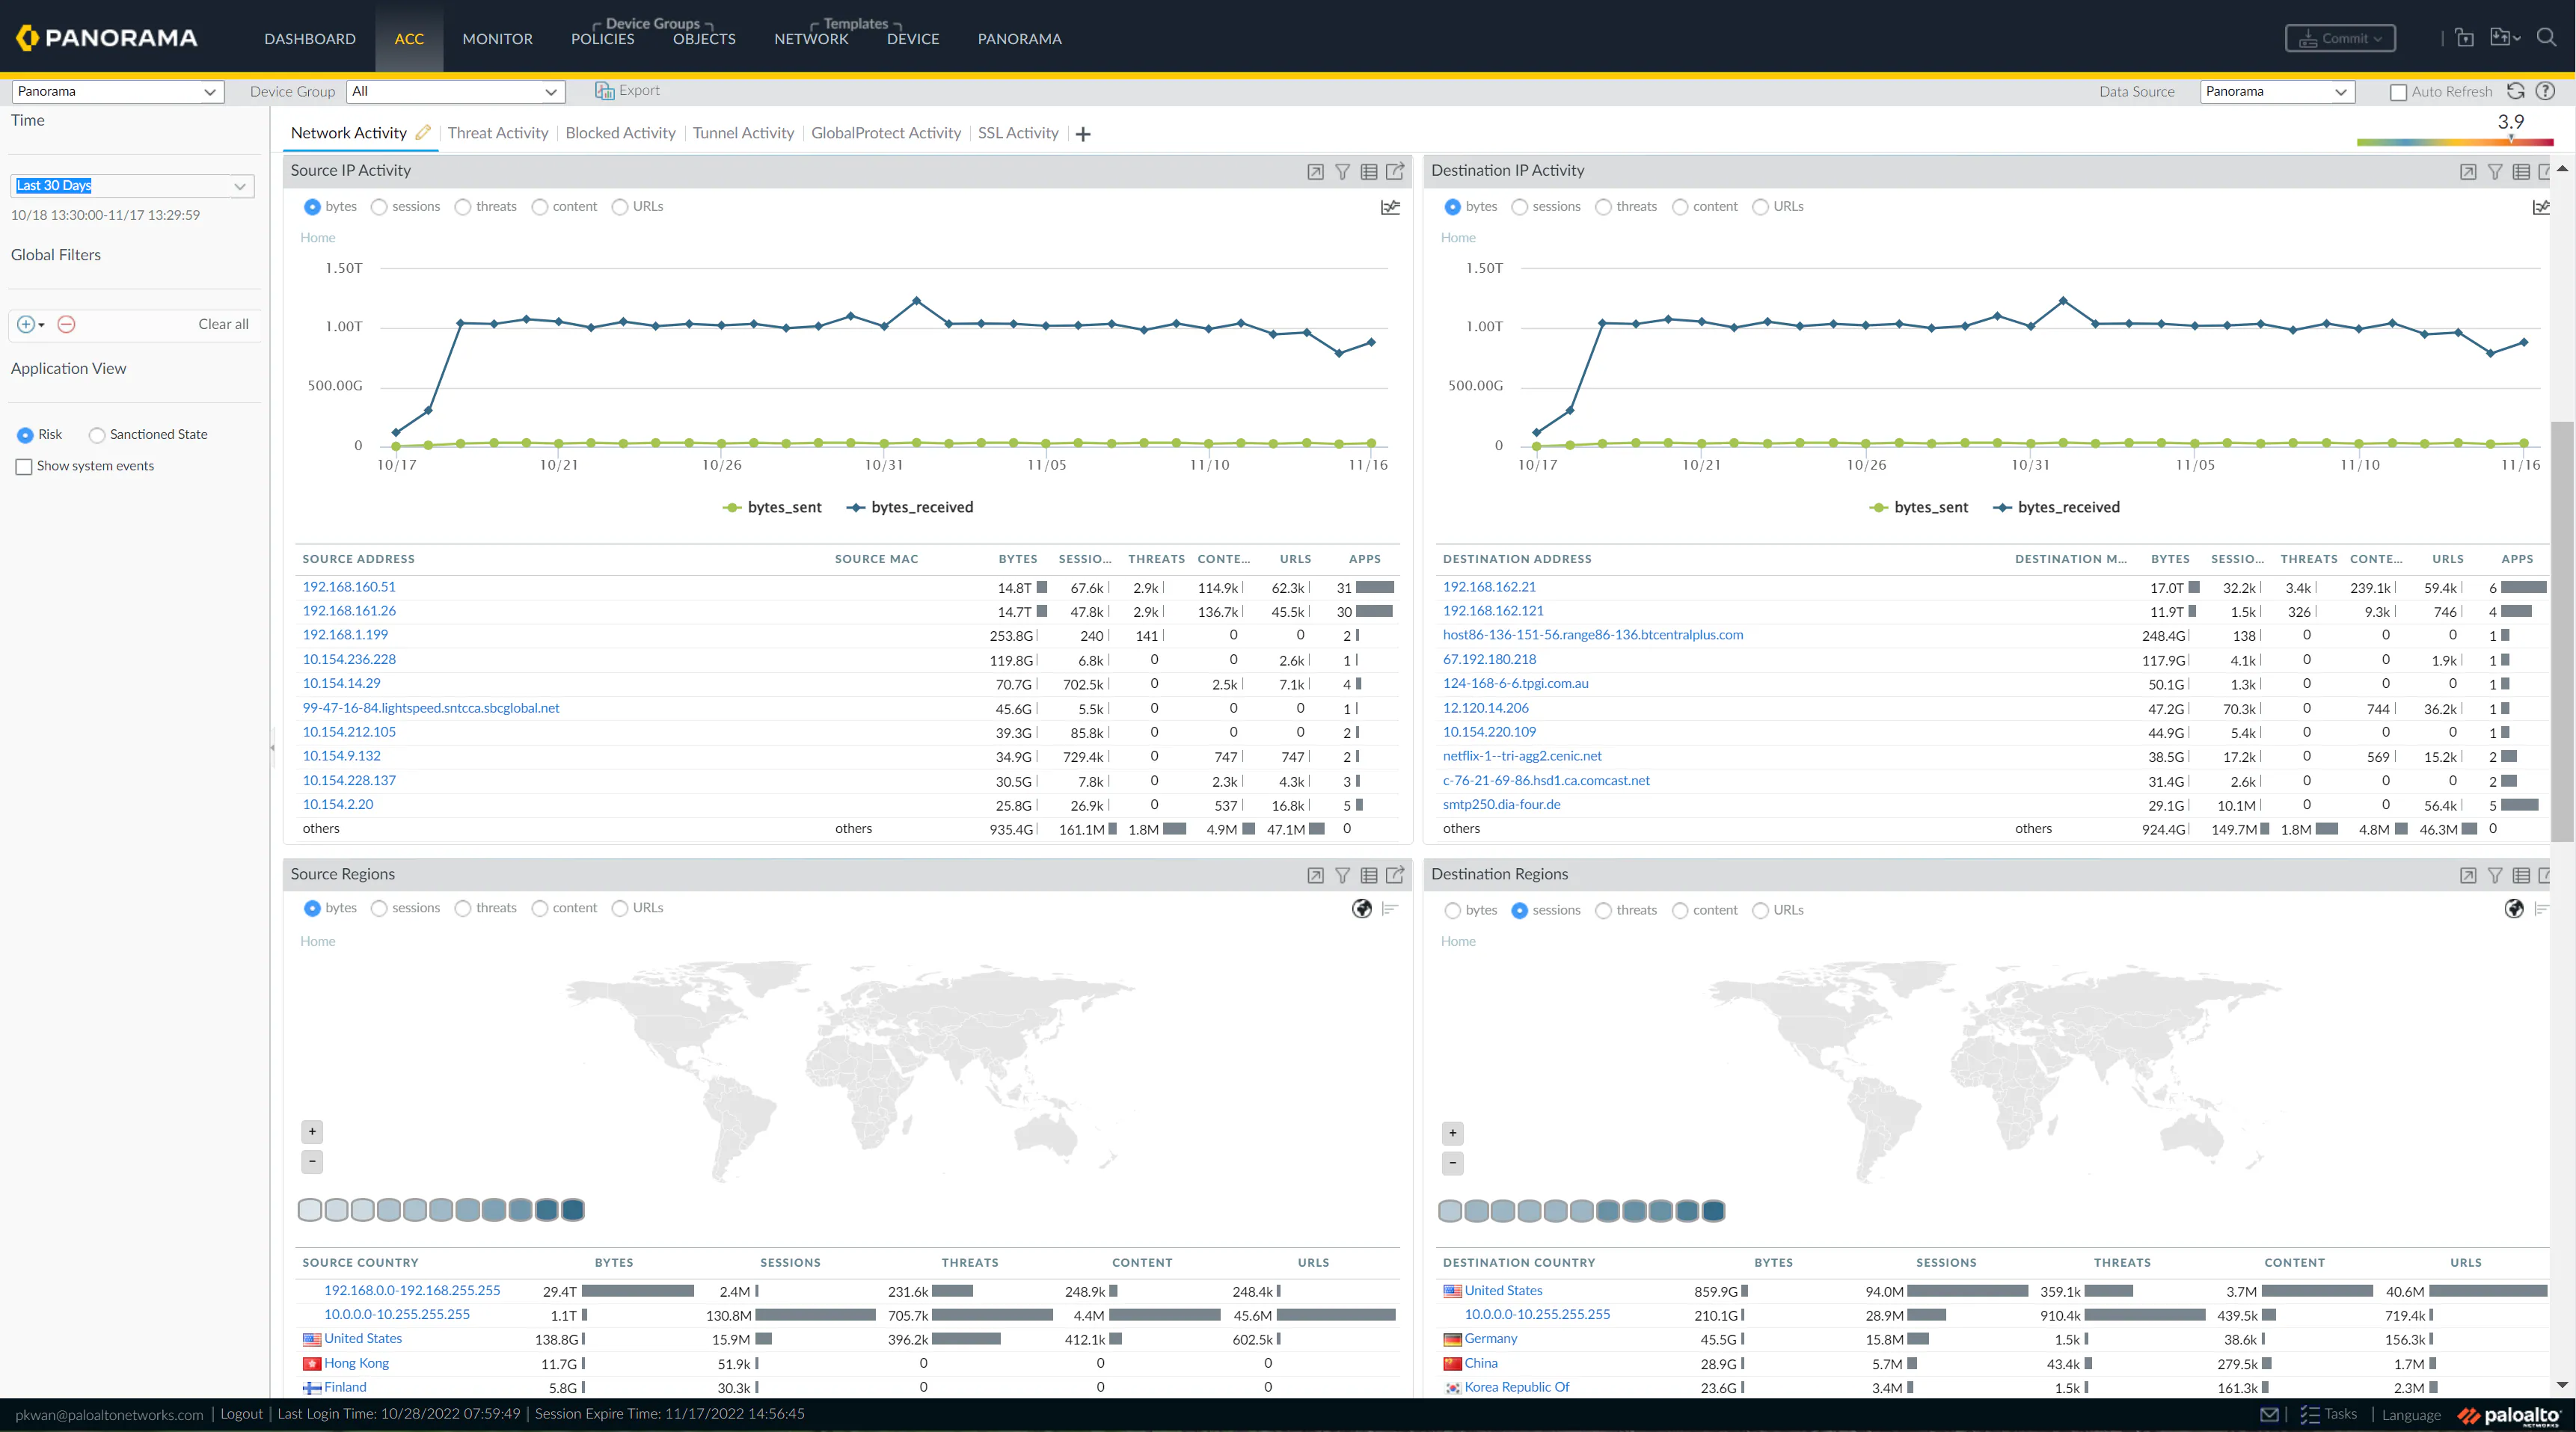
Task: Open the 192.168.160.51 source address link
Action: click(x=349, y=587)
